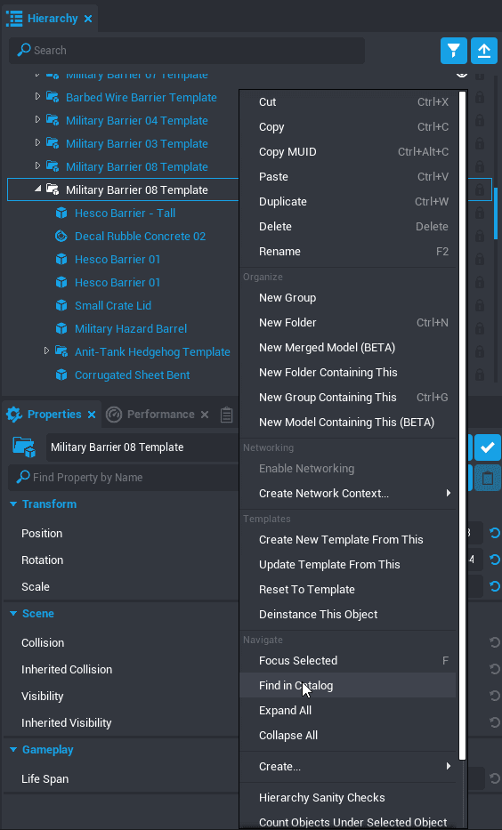
Task: Click the clipboard tab icon beside Performance
Action: [227, 415]
